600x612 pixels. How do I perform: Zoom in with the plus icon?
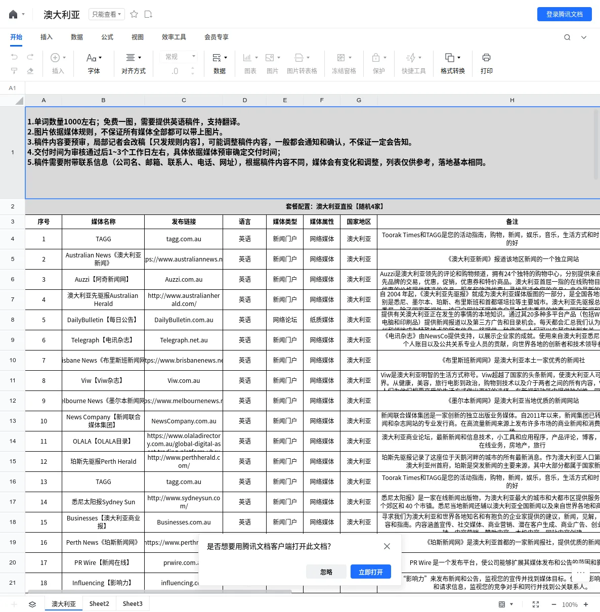[x=586, y=604]
